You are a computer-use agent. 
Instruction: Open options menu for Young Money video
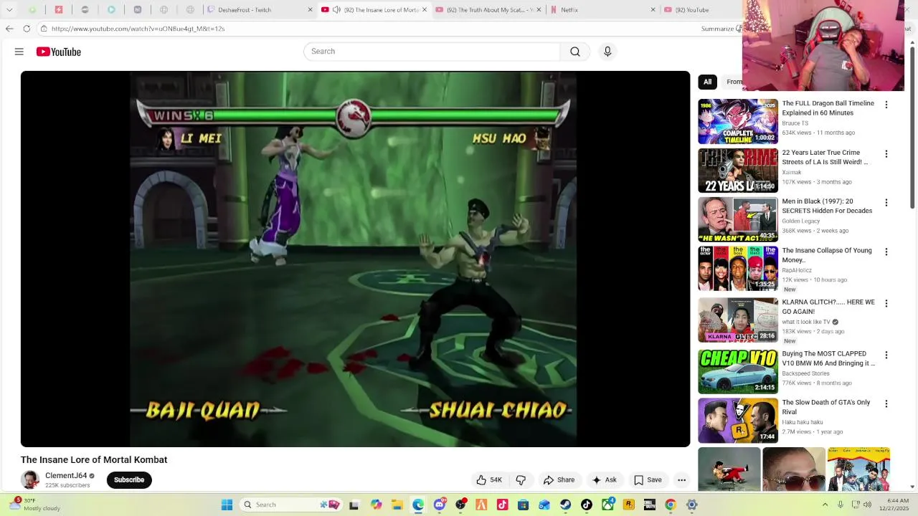click(x=886, y=252)
